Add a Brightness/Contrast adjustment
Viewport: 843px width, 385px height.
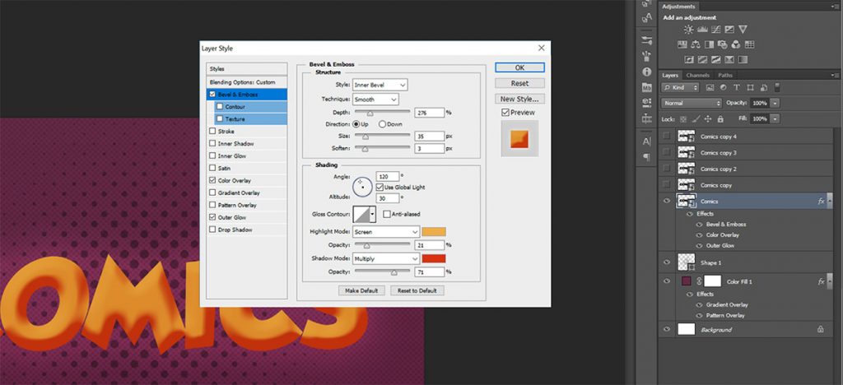[688, 30]
